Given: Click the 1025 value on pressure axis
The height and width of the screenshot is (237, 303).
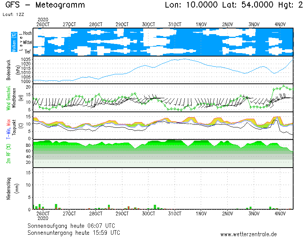Looking at the screenshot, I should 25,60.
